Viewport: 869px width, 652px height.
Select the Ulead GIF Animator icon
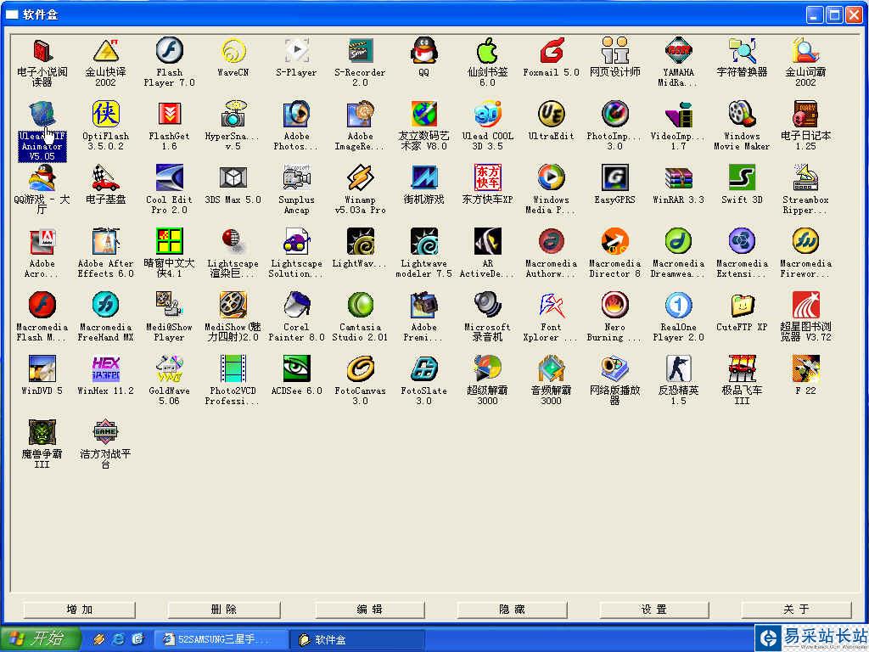pyautogui.click(x=42, y=115)
